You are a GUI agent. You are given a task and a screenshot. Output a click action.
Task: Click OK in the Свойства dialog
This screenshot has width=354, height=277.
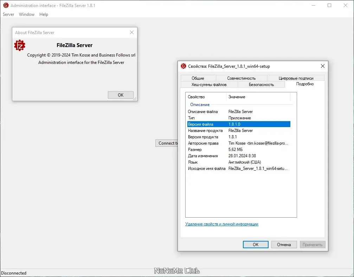(x=256, y=245)
